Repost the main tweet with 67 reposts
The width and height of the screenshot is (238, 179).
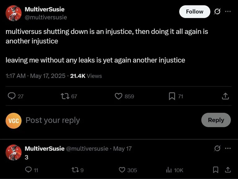65,96
